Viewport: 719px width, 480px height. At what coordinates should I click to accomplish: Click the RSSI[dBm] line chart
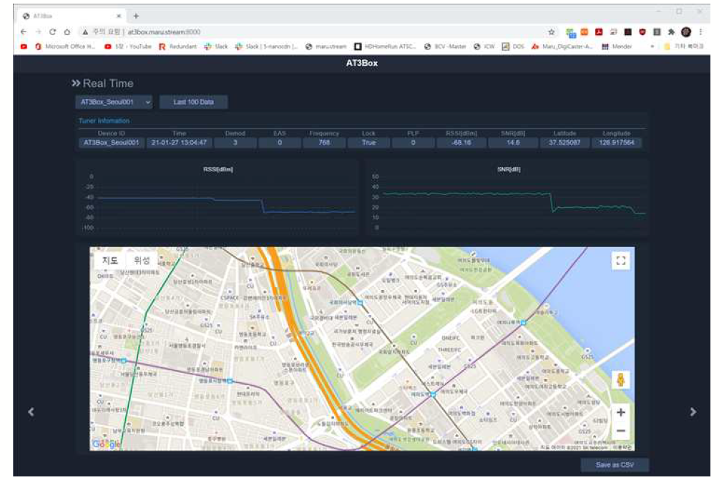pyautogui.click(x=217, y=198)
